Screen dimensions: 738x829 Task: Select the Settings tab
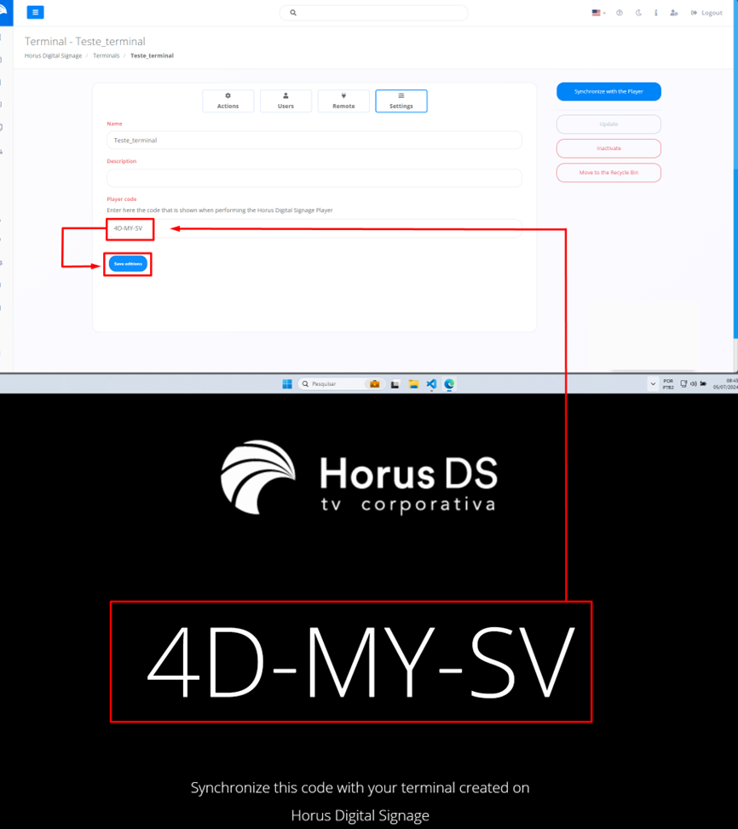(401, 101)
